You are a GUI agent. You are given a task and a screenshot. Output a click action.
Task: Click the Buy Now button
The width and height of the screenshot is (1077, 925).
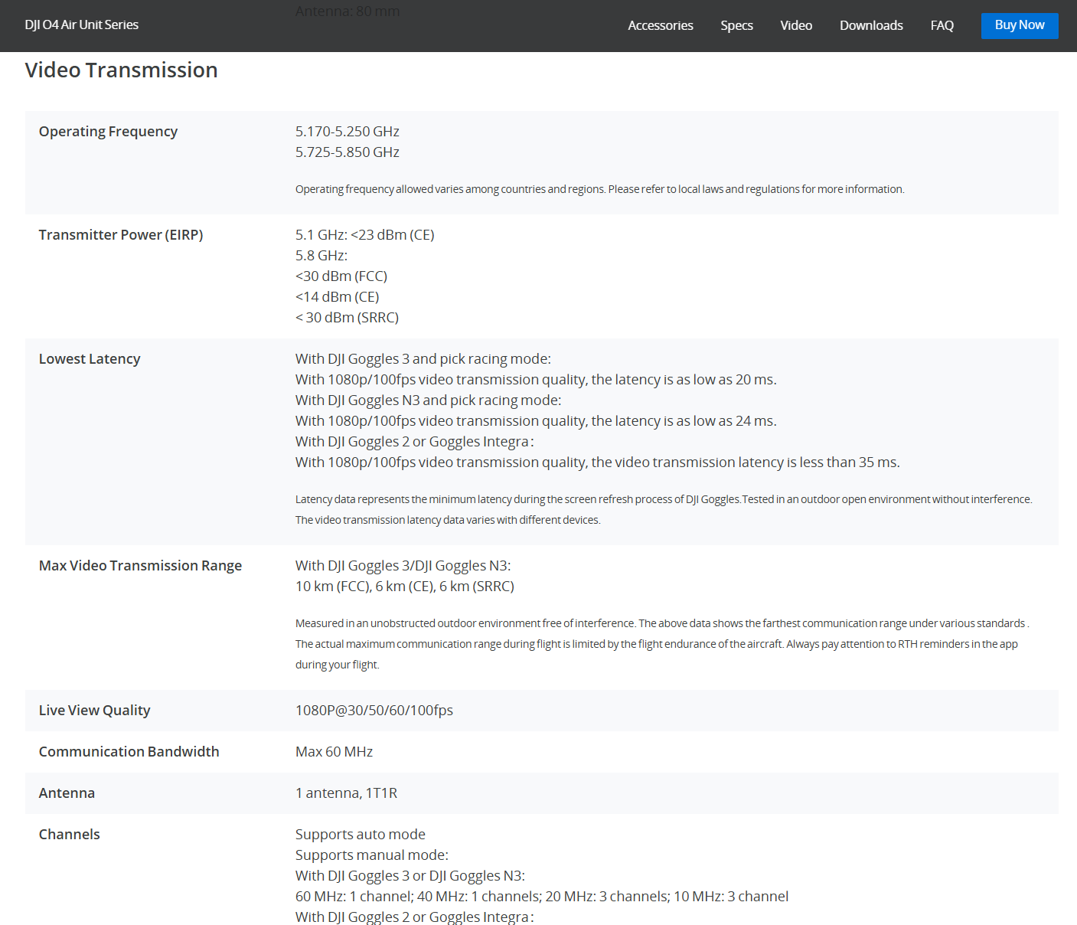tap(1020, 25)
